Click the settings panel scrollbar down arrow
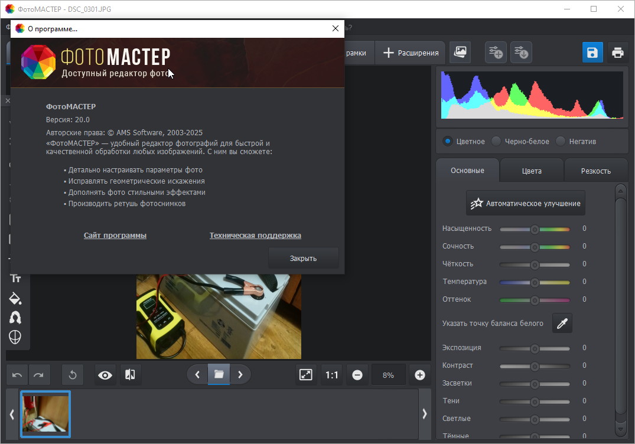Screen dimensions: 635x444 [620, 429]
